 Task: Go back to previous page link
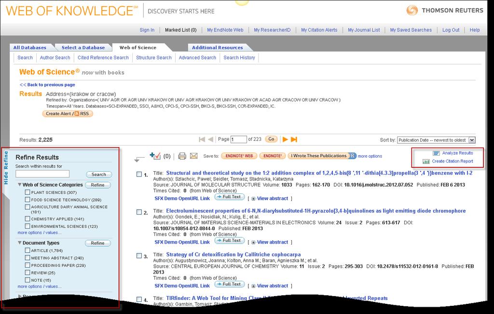pos(47,85)
